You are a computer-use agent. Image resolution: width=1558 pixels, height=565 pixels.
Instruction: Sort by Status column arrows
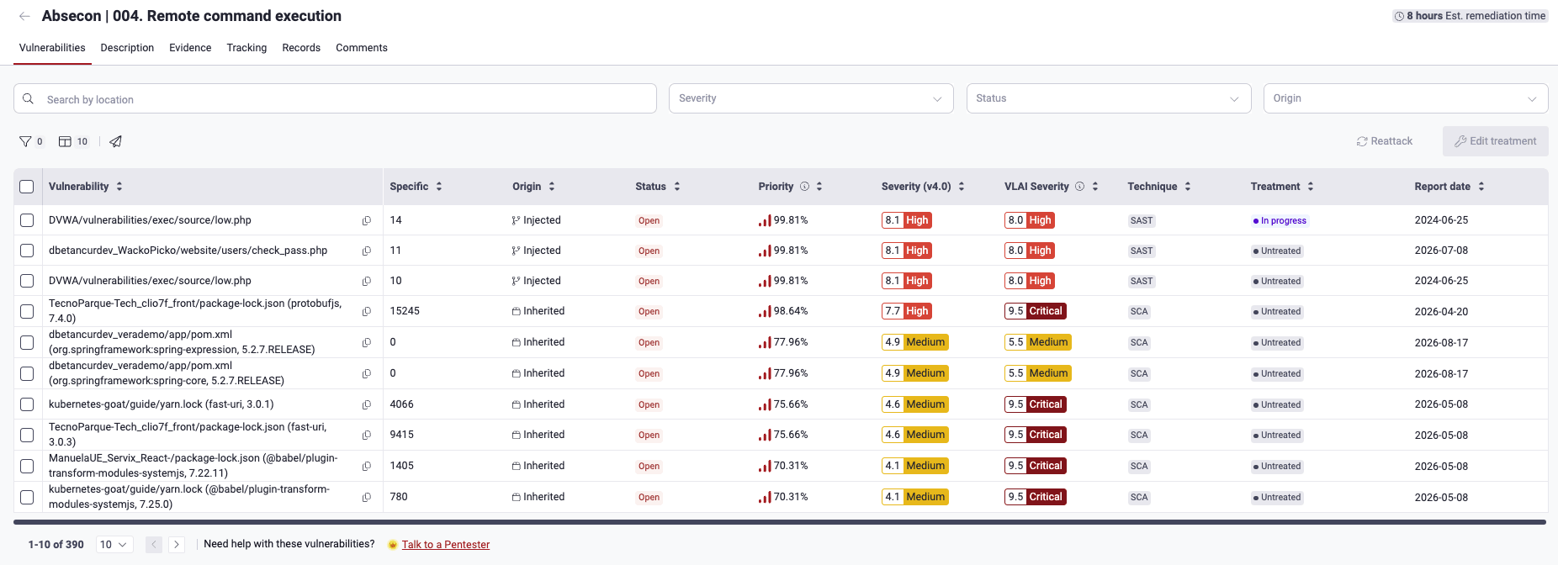(677, 187)
